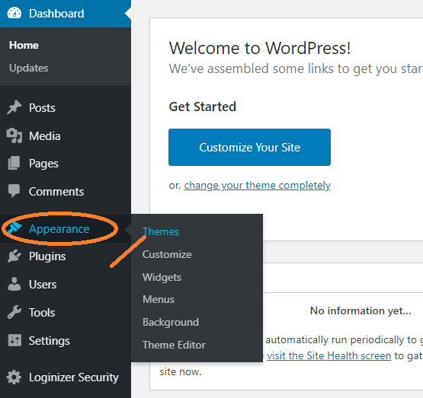Click the Posts pushpin icon

click(14, 107)
